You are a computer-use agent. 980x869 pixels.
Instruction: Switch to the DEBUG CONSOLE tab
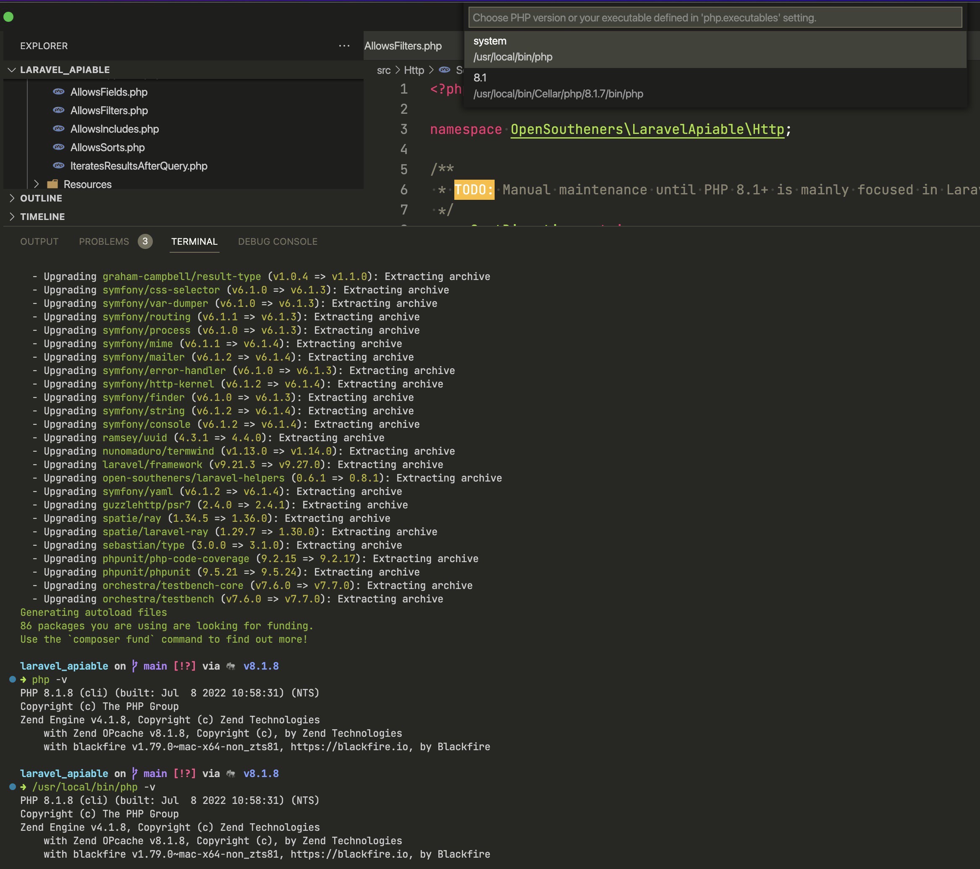[278, 241]
